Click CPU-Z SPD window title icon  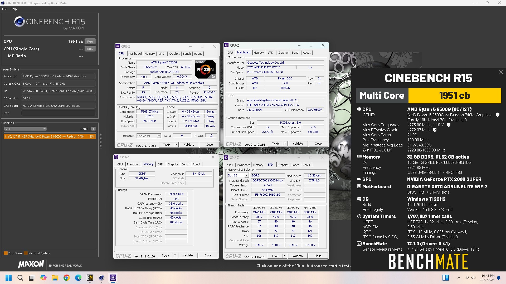226,158
